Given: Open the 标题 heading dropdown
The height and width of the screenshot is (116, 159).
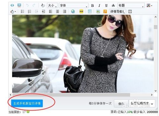Looking at the screenshot, I should click(131, 5).
